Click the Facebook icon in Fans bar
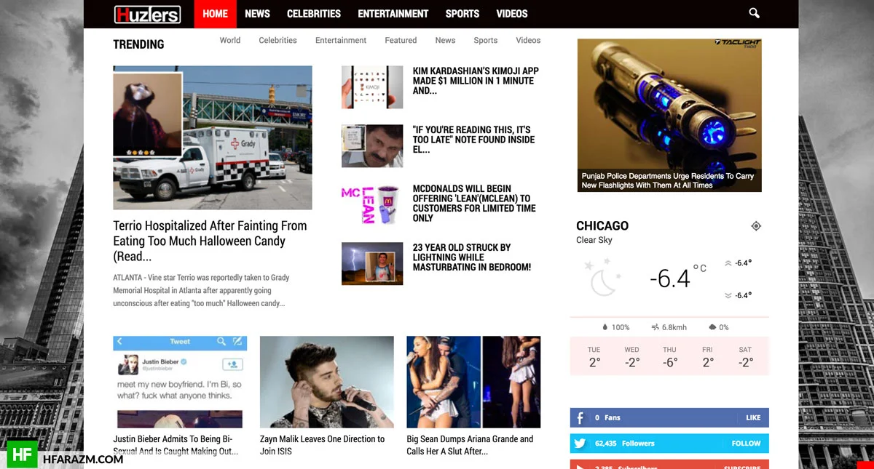This screenshot has height=469, width=874. click(x=580, y=417)
